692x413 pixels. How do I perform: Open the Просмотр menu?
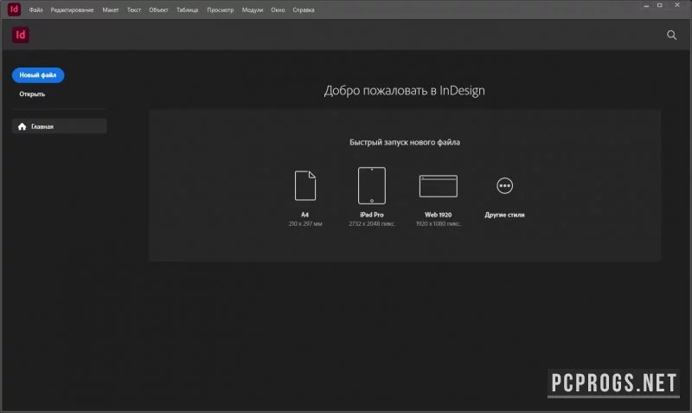point(221,10)
